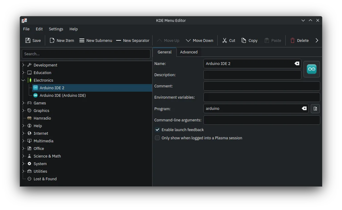342x210 pixels.
Task: Click the Education board icon
Action: 29,73
